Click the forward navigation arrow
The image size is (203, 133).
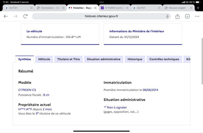pyautogui.click(x=15, y=16)
